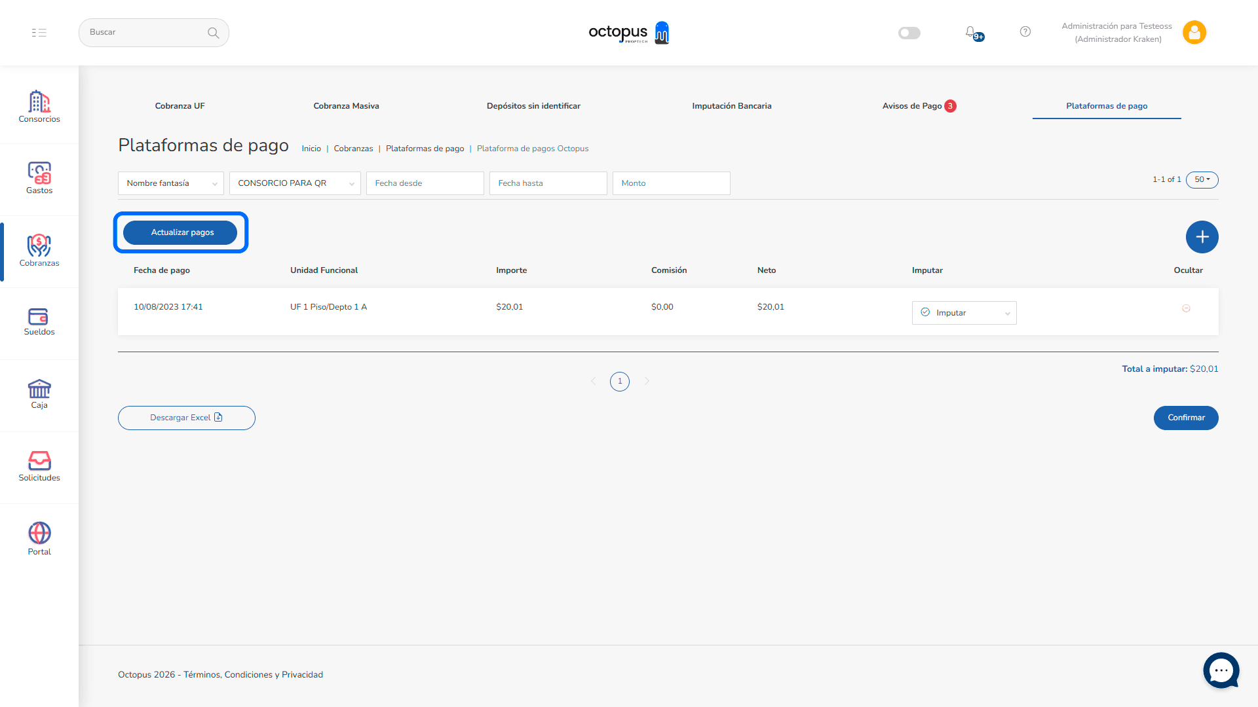1258x707 pixels.
Task: Click the blue plus add button
Action: point(1202,237)
